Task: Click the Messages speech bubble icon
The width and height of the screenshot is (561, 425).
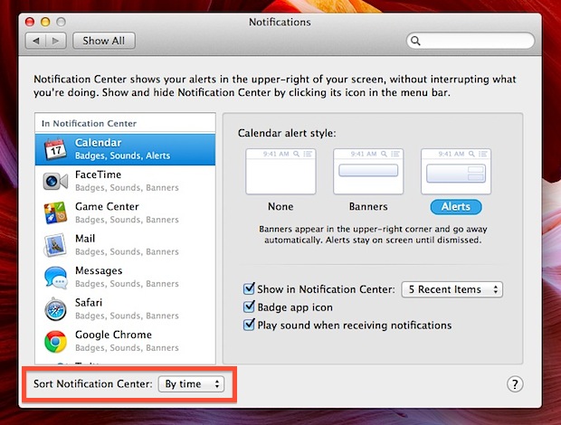Action: [55, 278]
